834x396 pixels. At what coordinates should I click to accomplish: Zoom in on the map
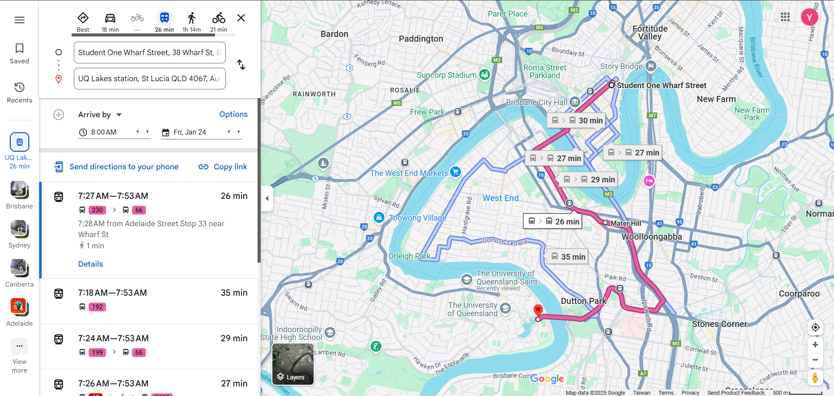click(x=815, y=345)
